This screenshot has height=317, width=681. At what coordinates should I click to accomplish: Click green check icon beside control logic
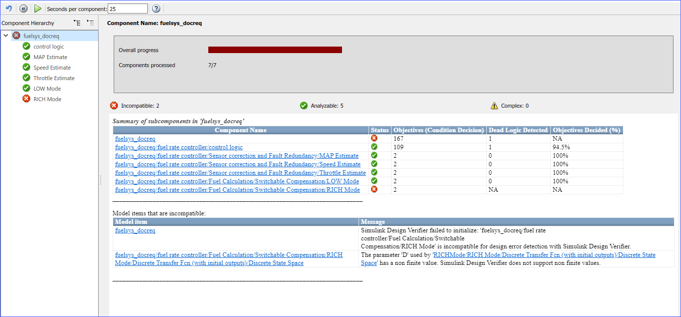click(x=27, y=46)
